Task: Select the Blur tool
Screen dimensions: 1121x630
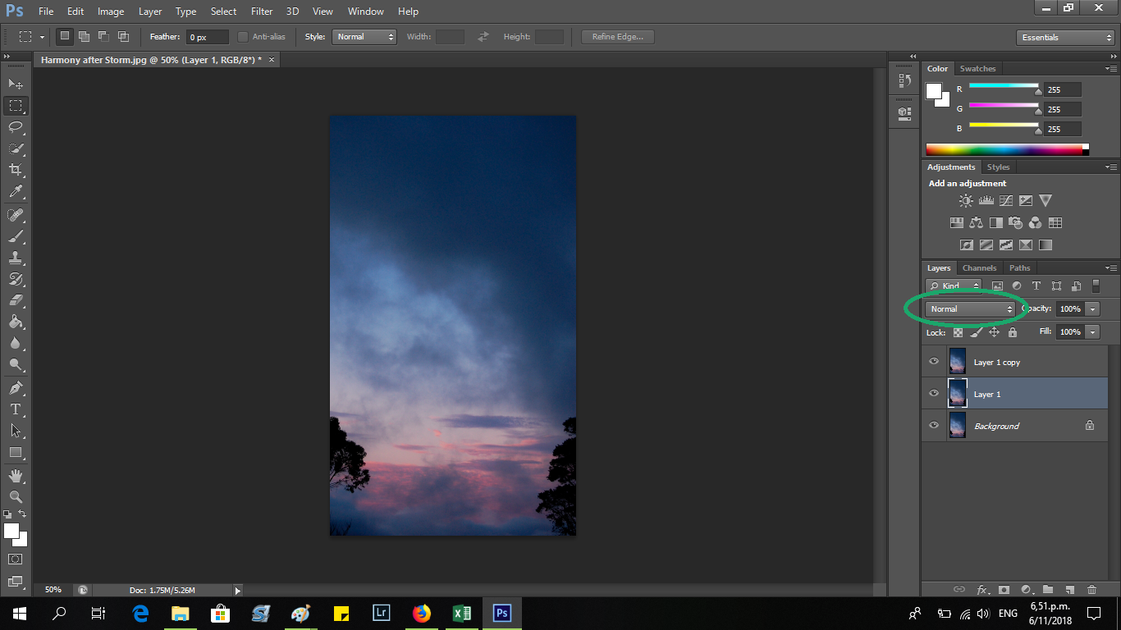Action: coord(16,343)
